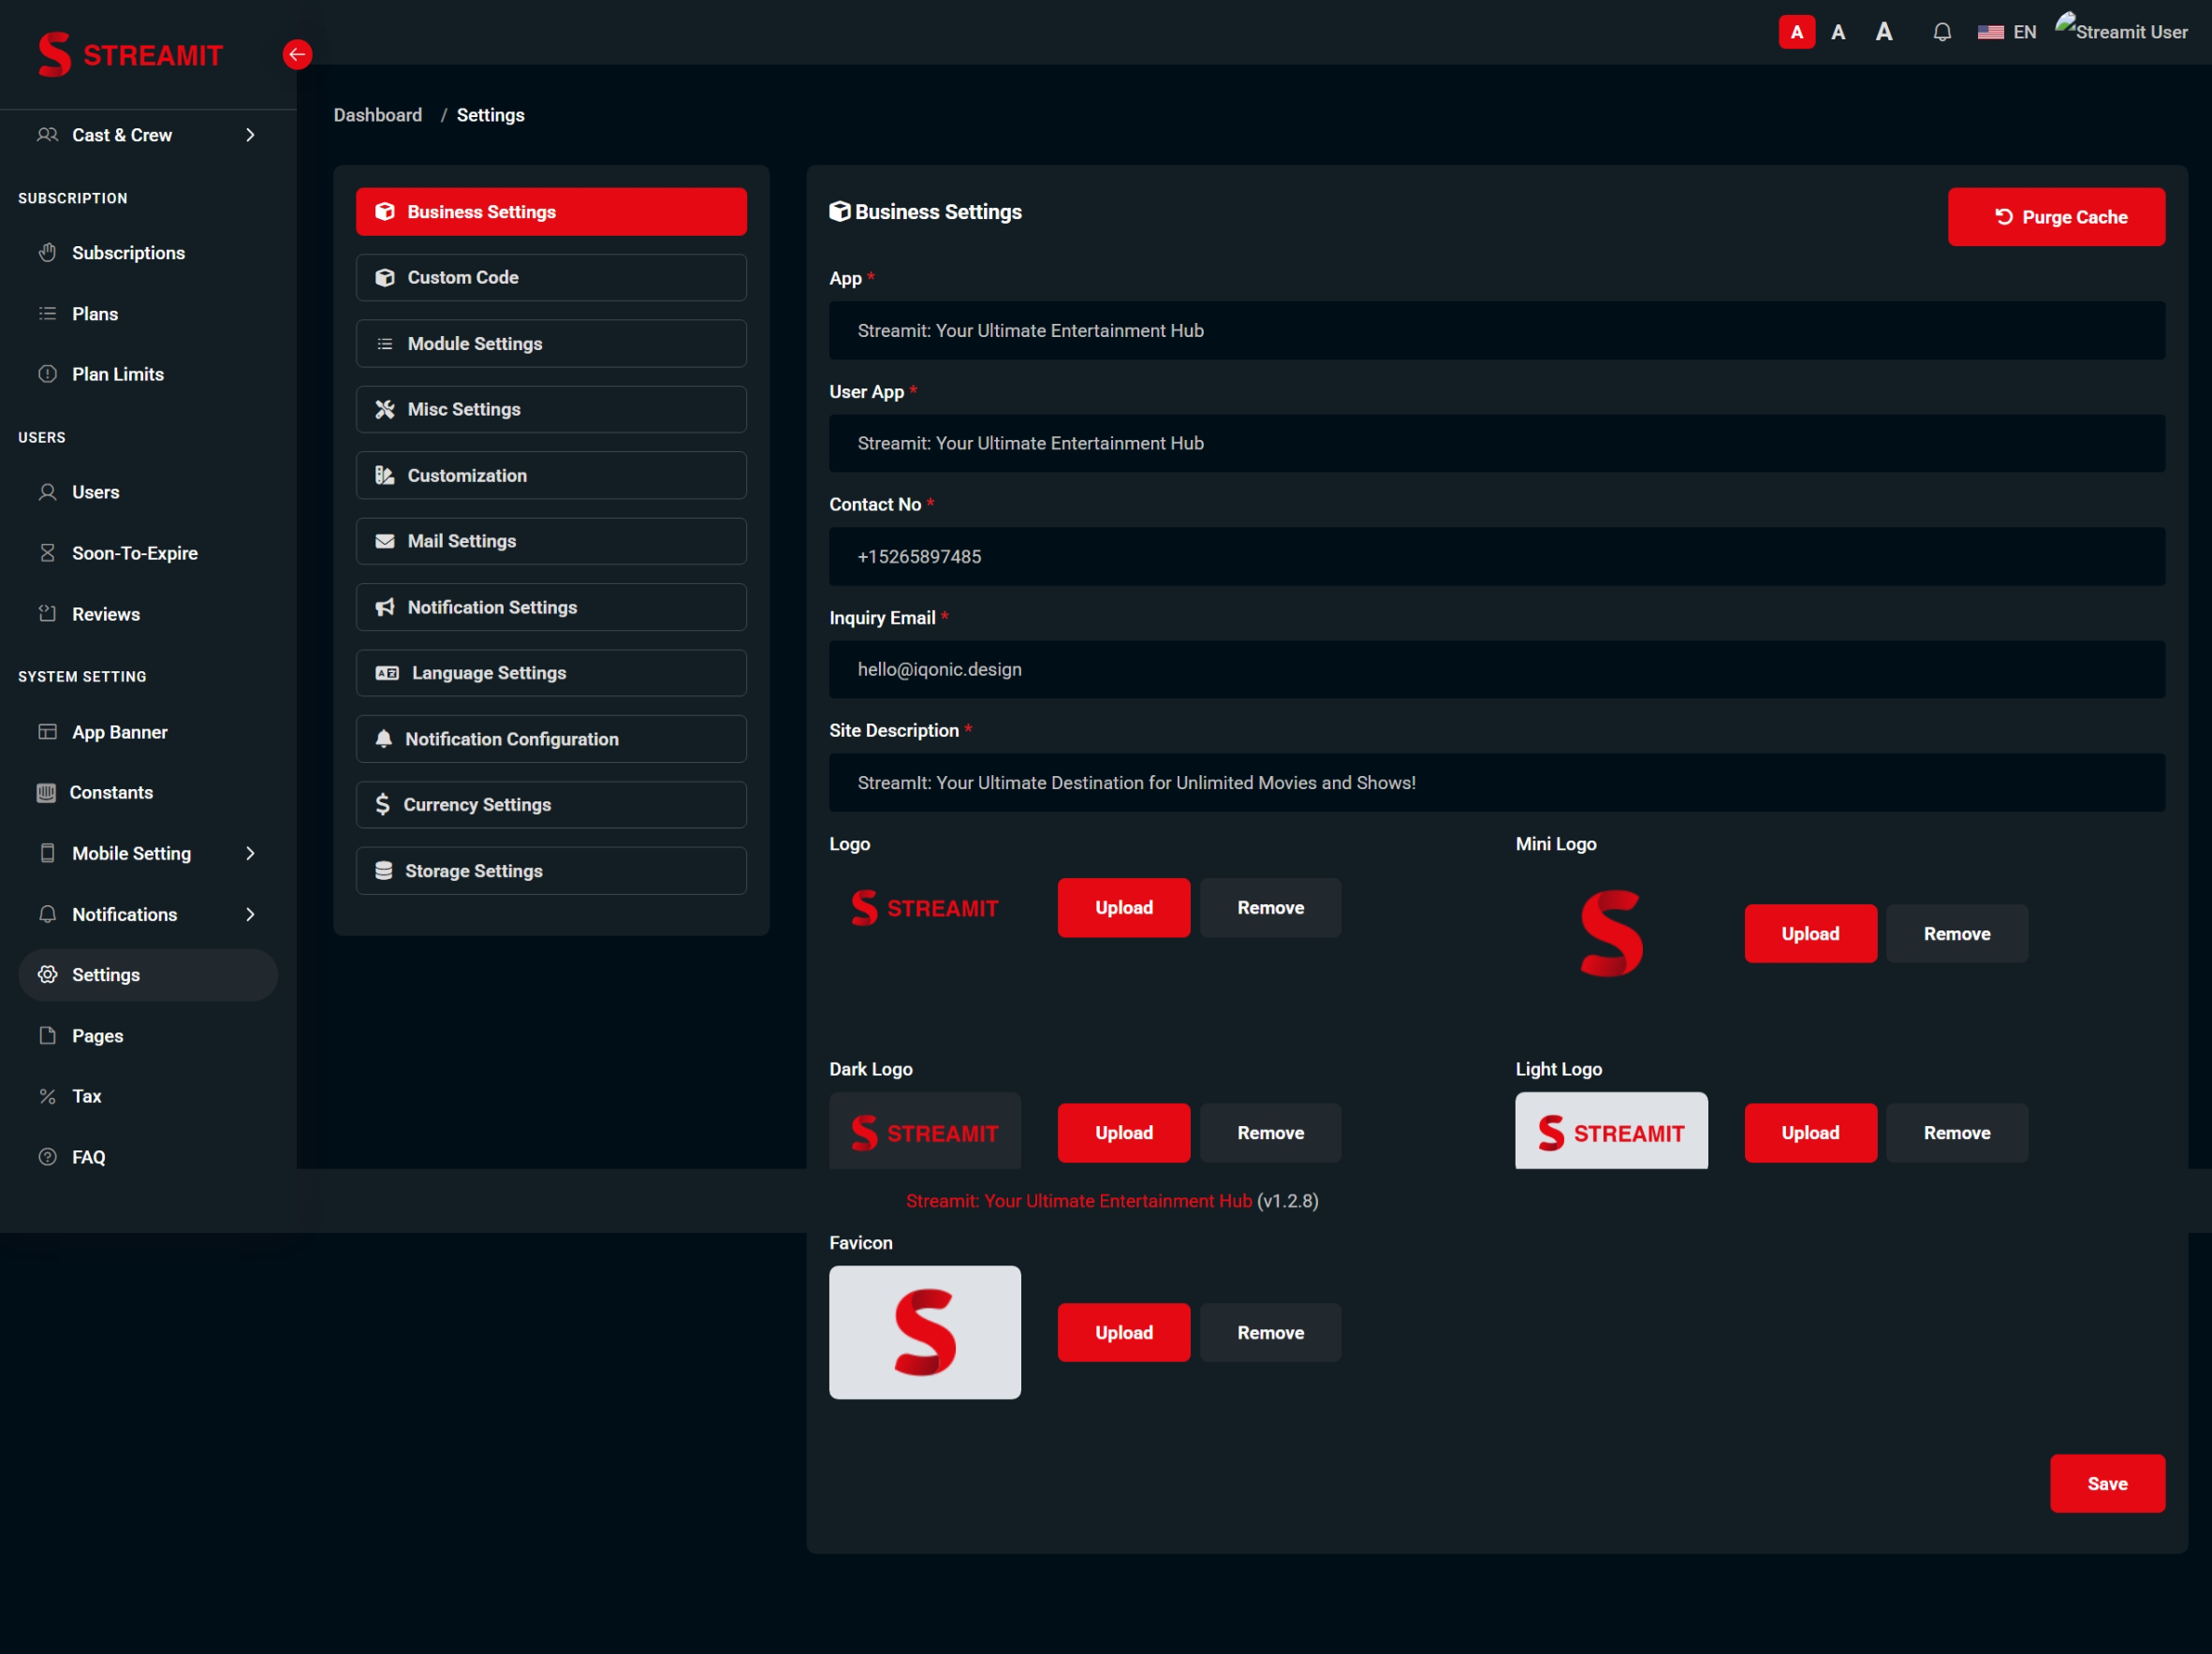Viewport: 2212px width, 1654px height.
Task: Click the Mobile Setting phone icon
Action: click(47, 853)
